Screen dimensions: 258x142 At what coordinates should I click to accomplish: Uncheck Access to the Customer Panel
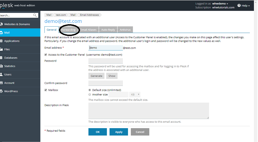pyautogui.click(x=46, y=55)
